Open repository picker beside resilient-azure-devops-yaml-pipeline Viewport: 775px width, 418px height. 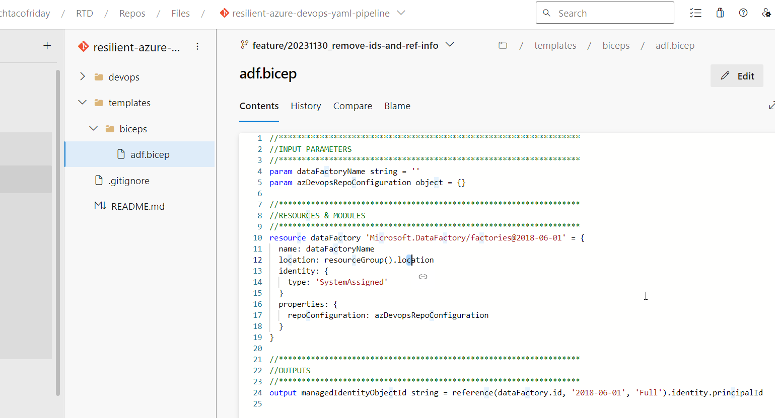click(400, 13)
